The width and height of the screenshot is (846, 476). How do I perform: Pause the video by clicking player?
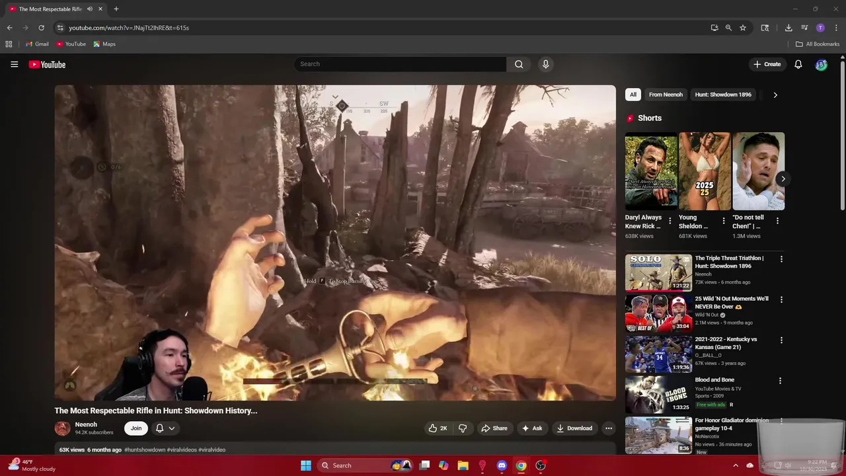pyautogui.click(x=335, y=242)
